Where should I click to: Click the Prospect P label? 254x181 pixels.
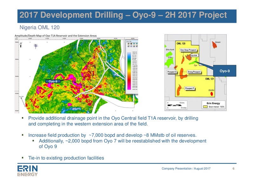(x=190, y=88)
